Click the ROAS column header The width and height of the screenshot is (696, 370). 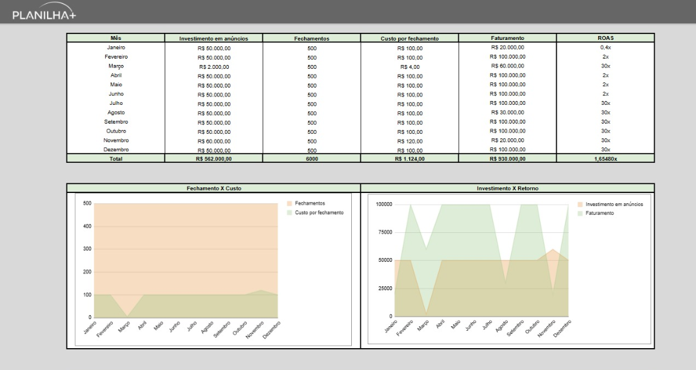click(605, 38)
